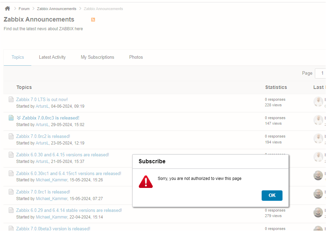This screenshot has height=231, width=326.
Task: Click the 'Zabbix Announcements' page heading
Action: 39,19
